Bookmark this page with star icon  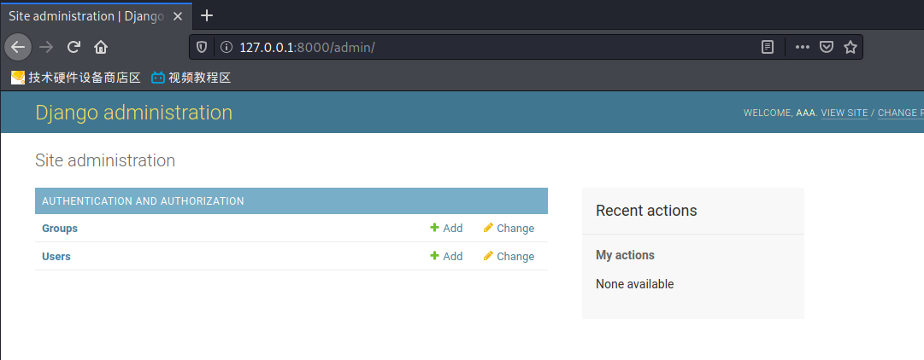tap(850, 47)
